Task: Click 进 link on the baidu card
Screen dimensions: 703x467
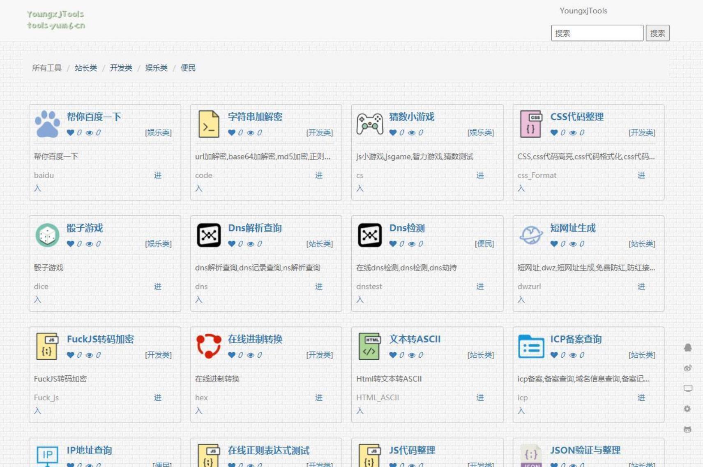Action: (x=158, y=176)
